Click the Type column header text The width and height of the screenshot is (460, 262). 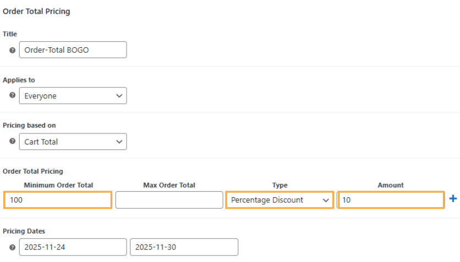point(280,185)
